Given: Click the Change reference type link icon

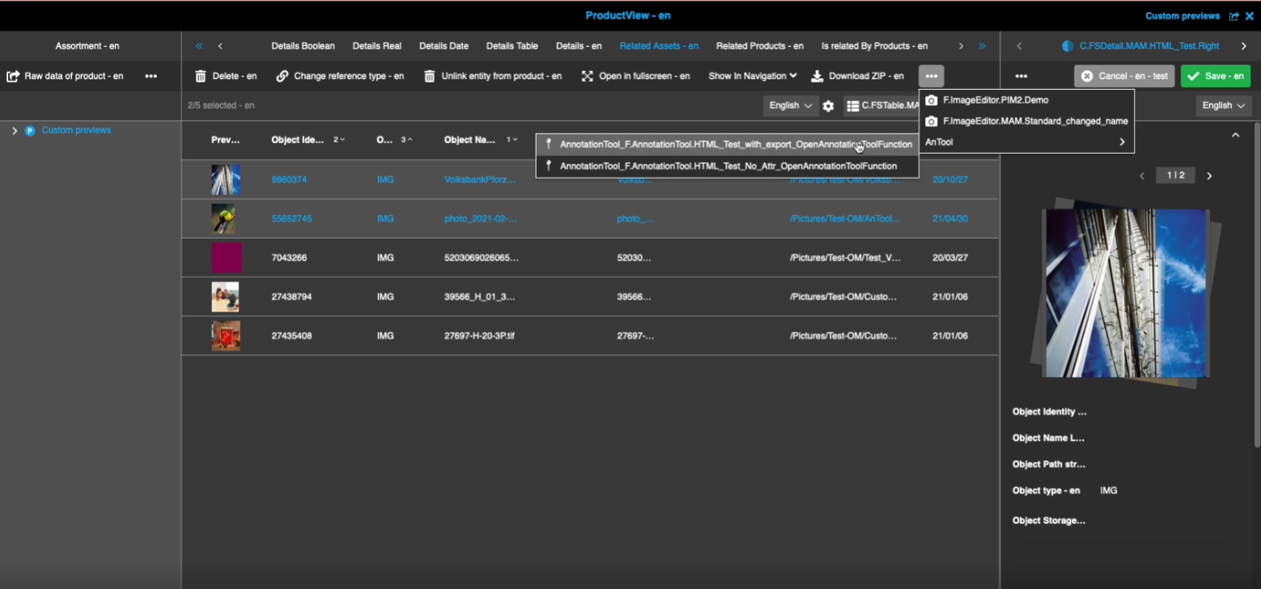Looking at the screenshot, I should [282, 76].
